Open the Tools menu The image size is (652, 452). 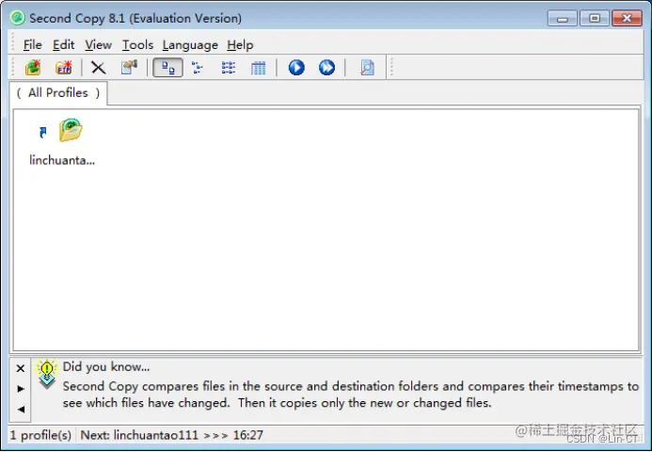[x=137, y=44]
